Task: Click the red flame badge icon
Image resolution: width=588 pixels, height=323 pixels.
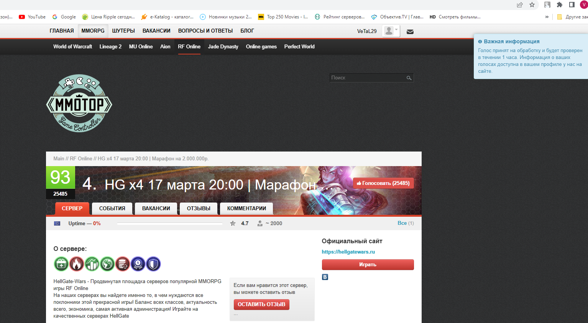Action: click(x=76, y=264)
